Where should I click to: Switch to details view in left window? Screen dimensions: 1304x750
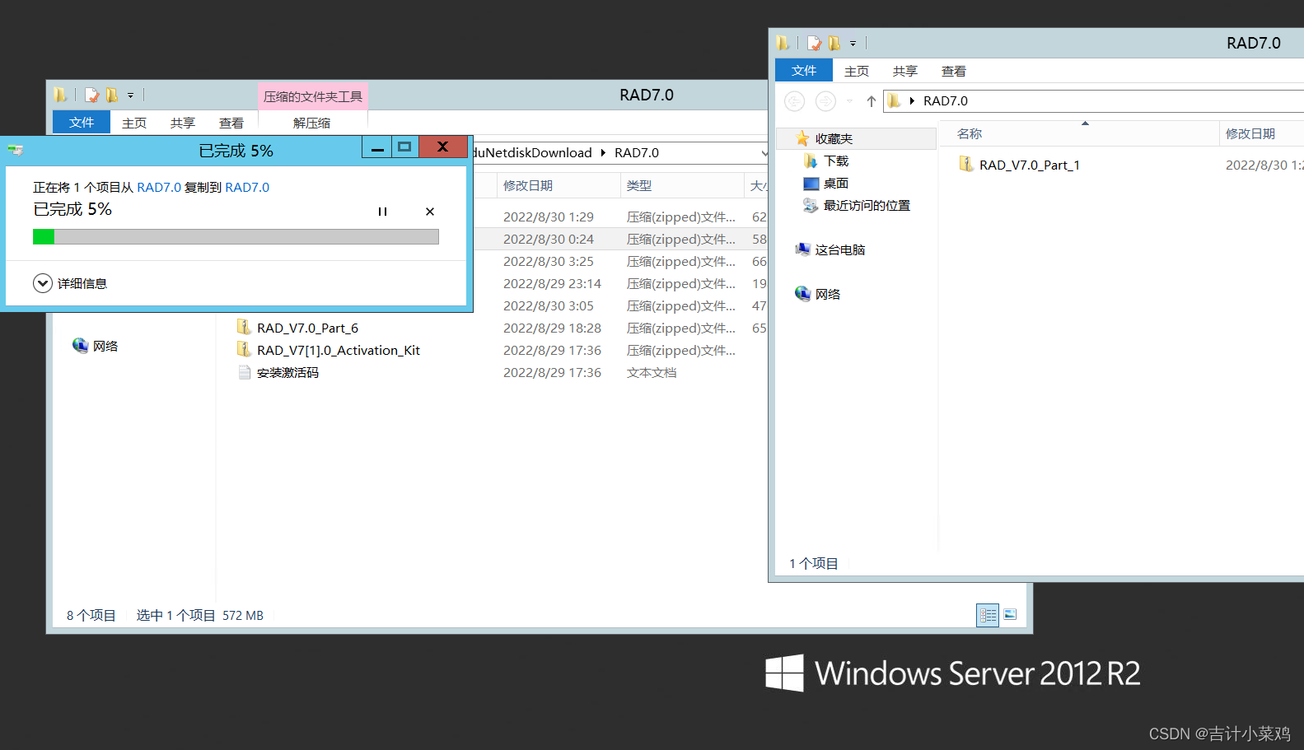[988, 615]
